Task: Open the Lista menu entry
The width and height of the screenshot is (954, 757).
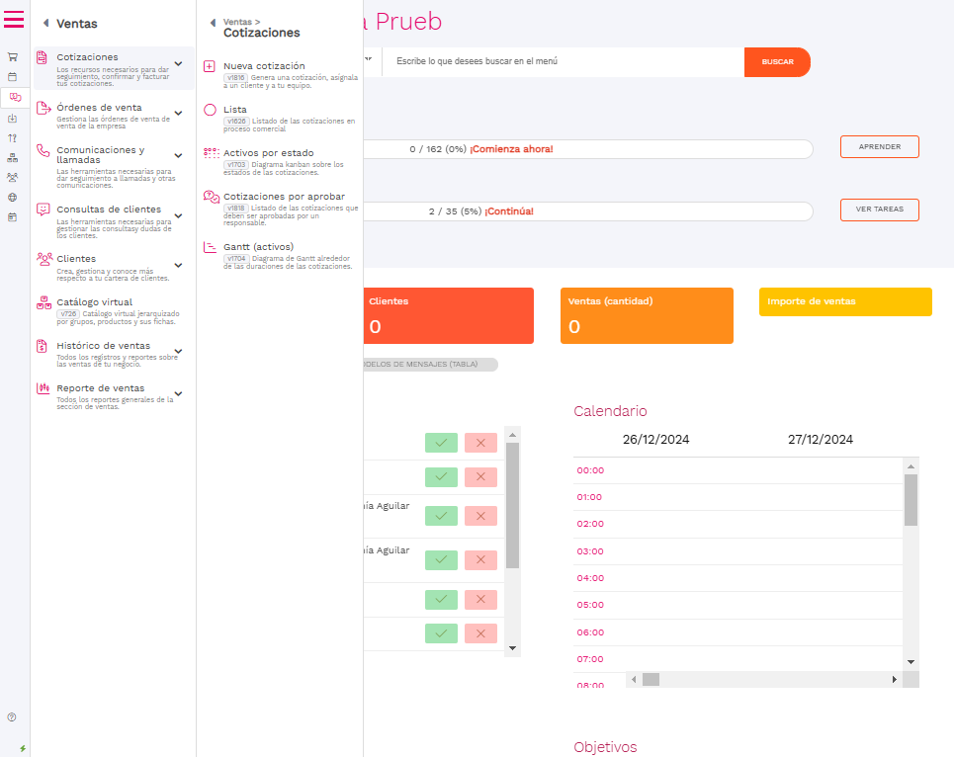Action: tap(235, 110)
